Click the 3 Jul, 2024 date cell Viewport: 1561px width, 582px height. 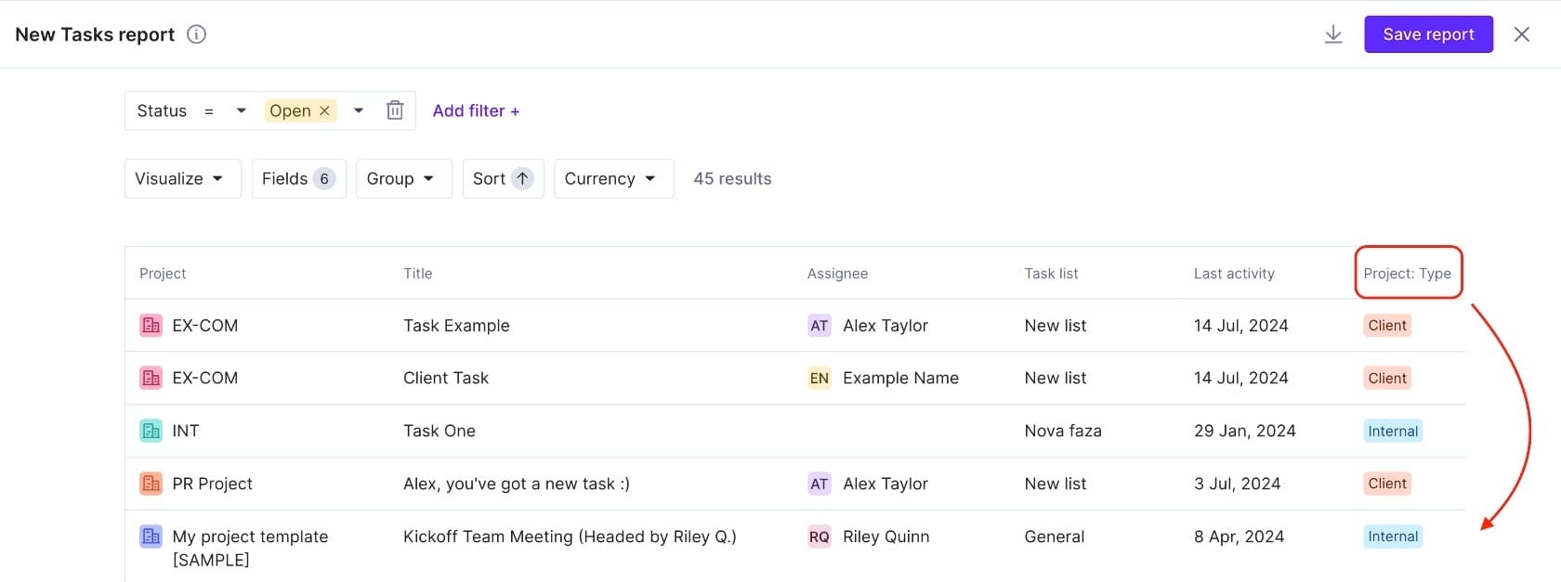[x=1238, y=484]
